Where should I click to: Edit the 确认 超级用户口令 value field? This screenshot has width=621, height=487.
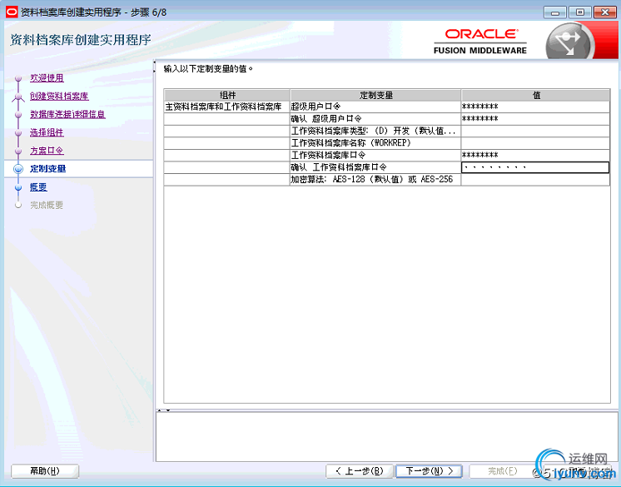tap(535, 119)
